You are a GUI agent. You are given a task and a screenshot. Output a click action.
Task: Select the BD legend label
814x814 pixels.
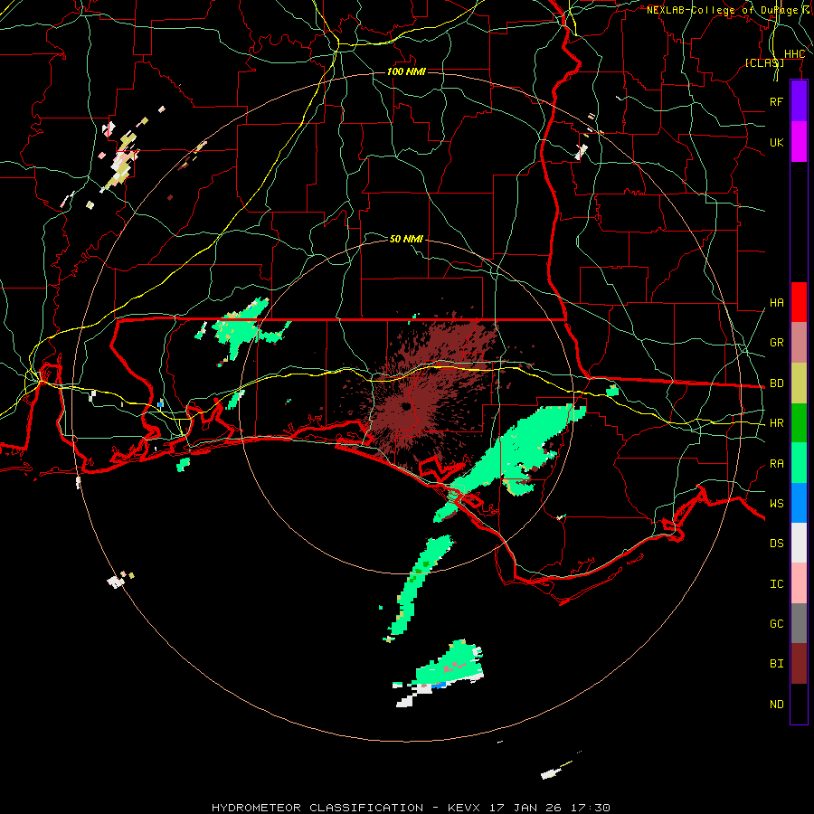point(776,383)
